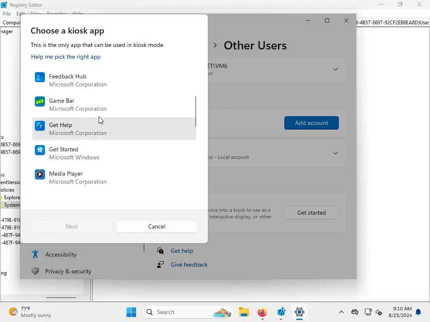
Task: Choose the Get Started app icon
Action: [x=40, y=151]
